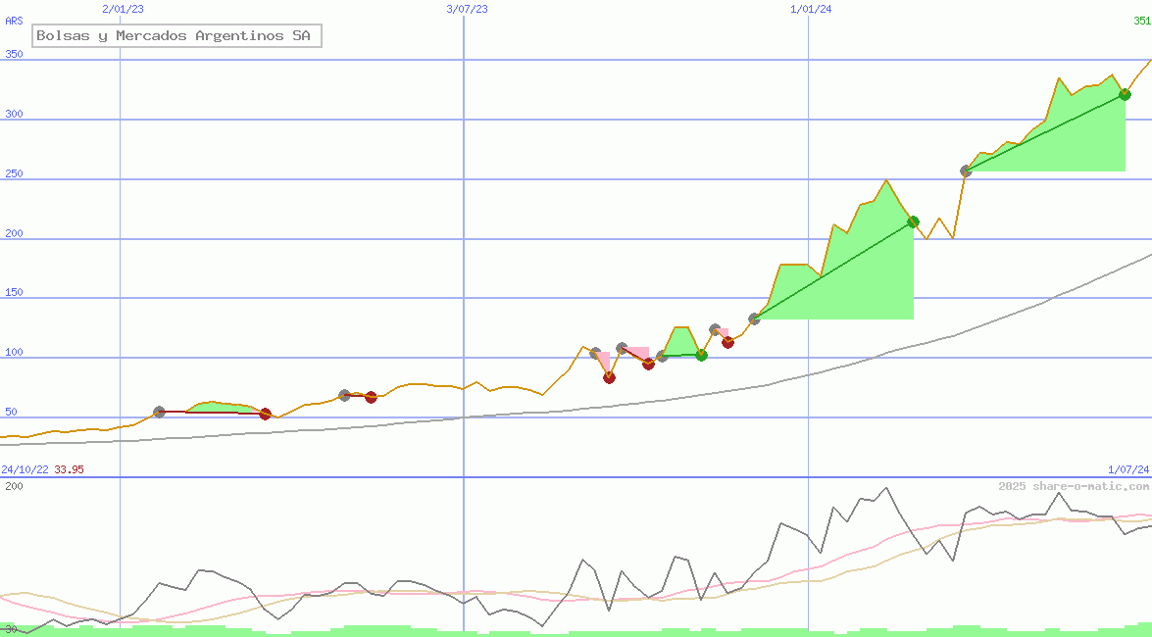Click the red 33.95 starting price value

coord(69,469)
